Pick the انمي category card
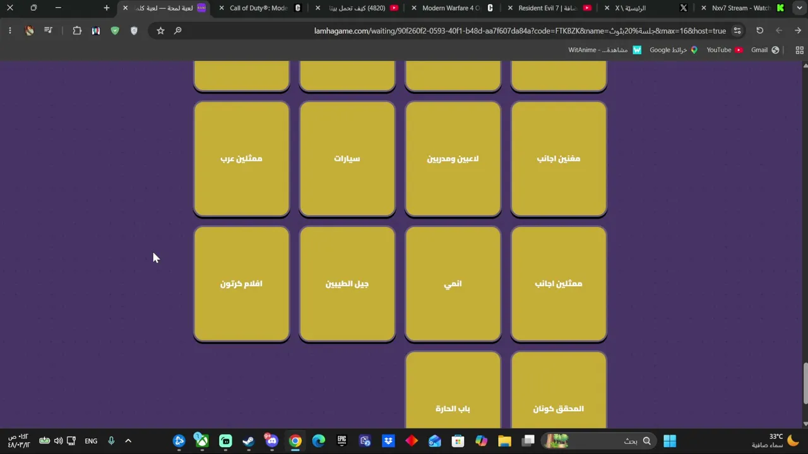The image size is (808, 454). click(x=453, y=284)
